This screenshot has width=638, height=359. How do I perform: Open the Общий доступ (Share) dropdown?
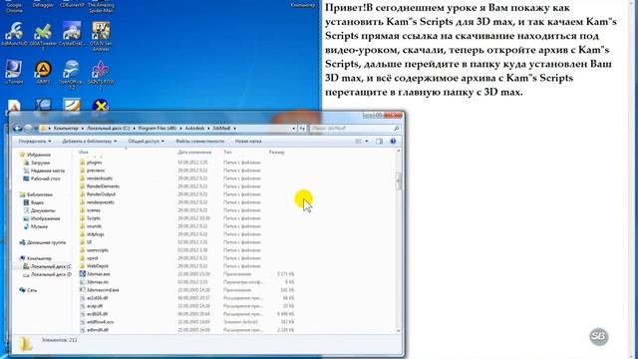pyautogui.click(x=147, y=142)
